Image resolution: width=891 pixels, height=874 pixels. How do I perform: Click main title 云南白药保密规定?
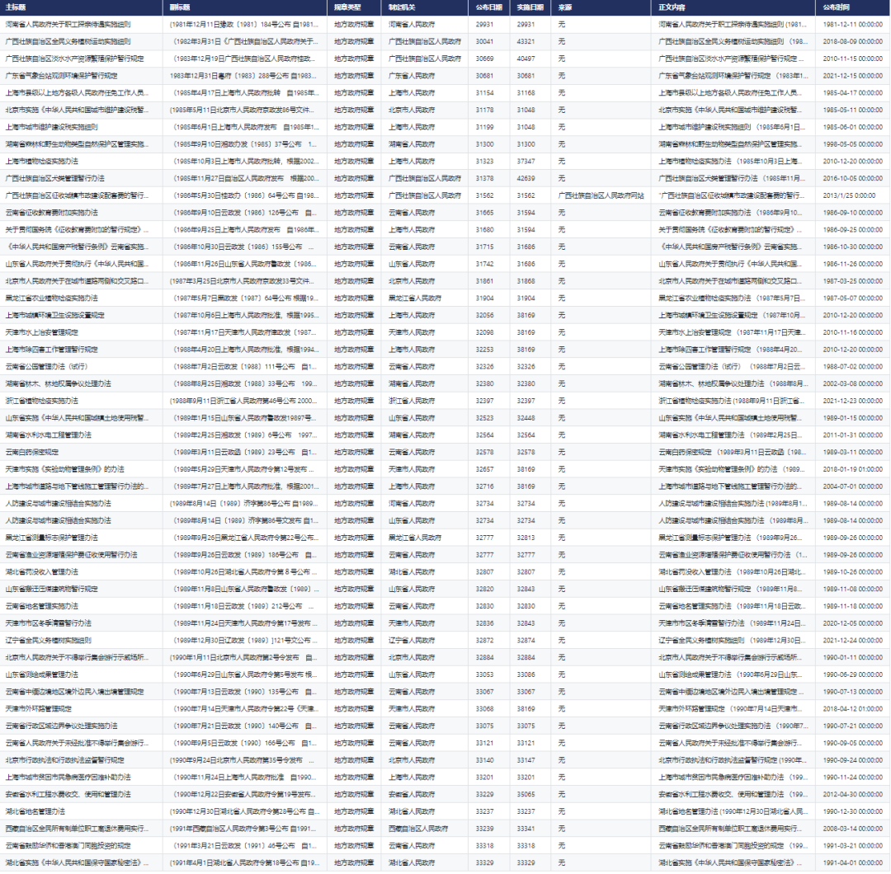click(x=32, y=452)
